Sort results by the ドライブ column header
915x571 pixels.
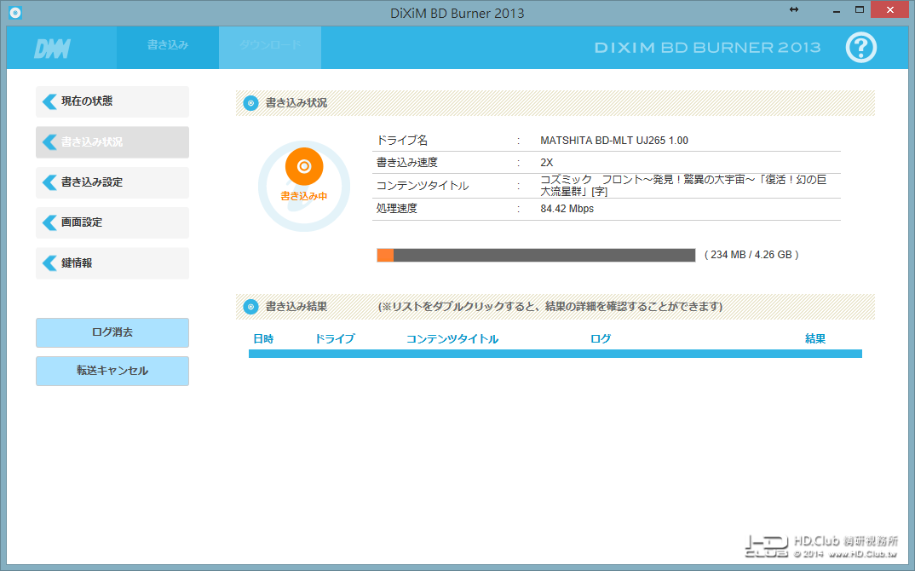point(334,338)
